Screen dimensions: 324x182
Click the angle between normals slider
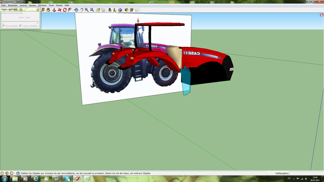(20, 22)
